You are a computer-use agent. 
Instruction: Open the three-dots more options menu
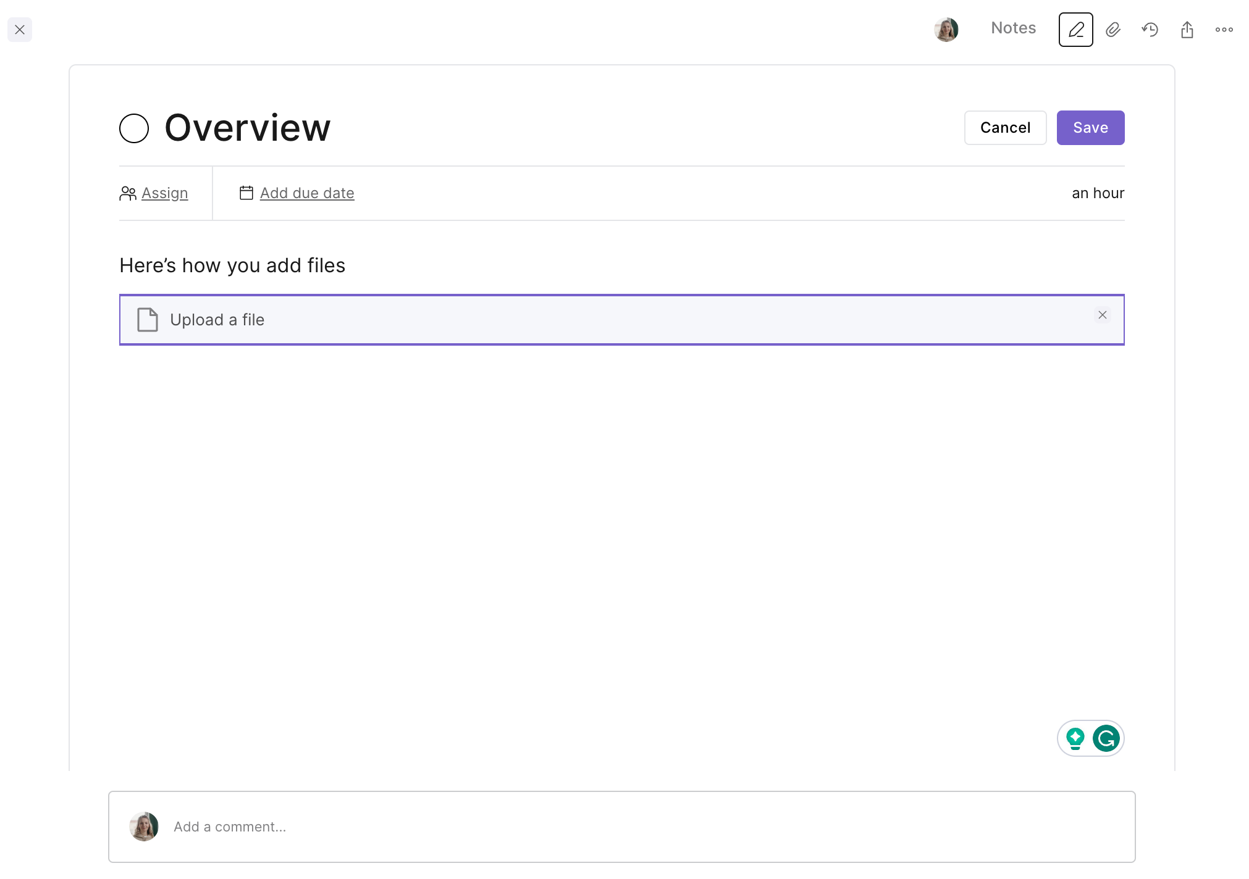point(1224,30)
